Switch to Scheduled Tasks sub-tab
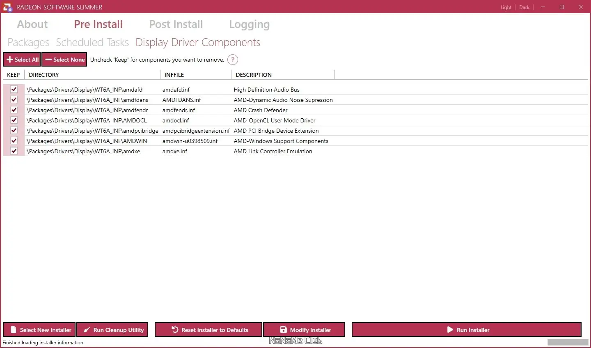This screenshot has height=348, width=591. (x=92, y=42)
